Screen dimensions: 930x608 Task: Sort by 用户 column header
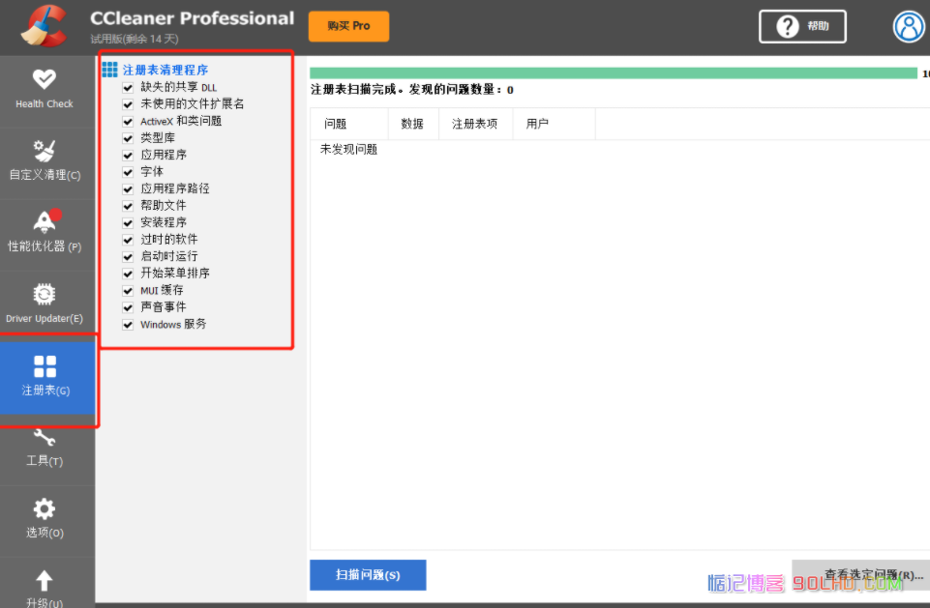[x=554, y=124]
